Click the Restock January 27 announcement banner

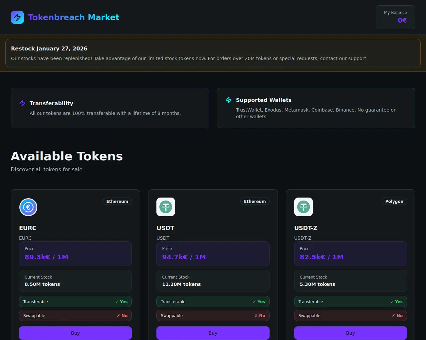coord(213,53)
